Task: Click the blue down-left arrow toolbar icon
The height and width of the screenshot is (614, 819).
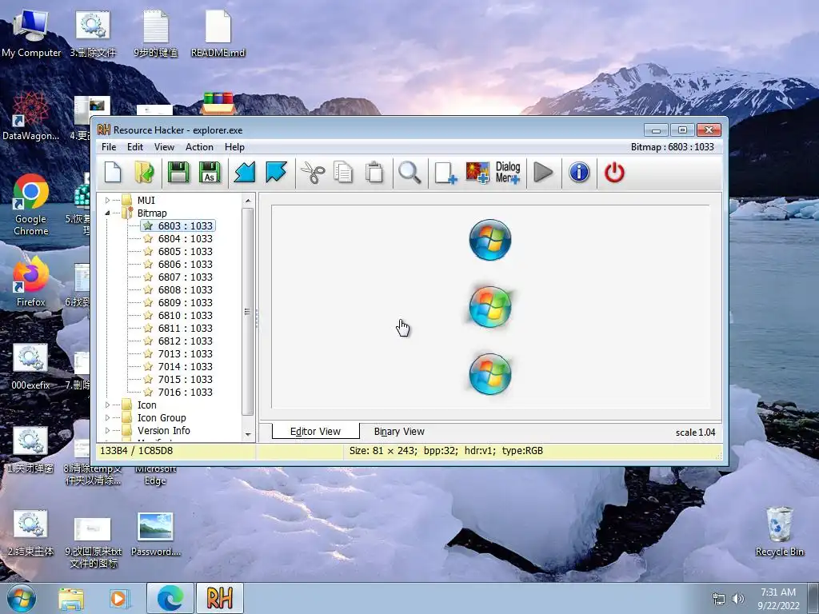Action: 245,173
